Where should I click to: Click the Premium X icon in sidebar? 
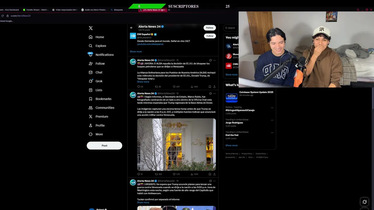coord(91,116)
